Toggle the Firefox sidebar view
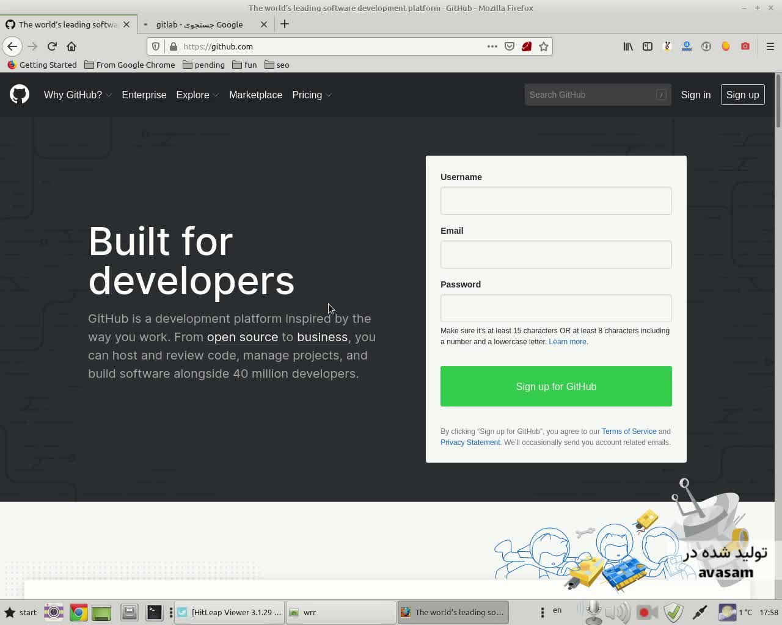Viewport: 782px width, 625px height. [x=648, y=46]
